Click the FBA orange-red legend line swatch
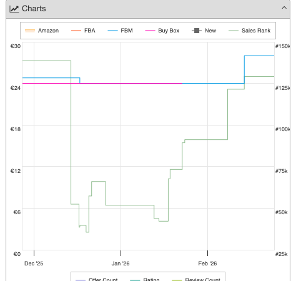Screen dimensions: 296x281 [76, 31]
